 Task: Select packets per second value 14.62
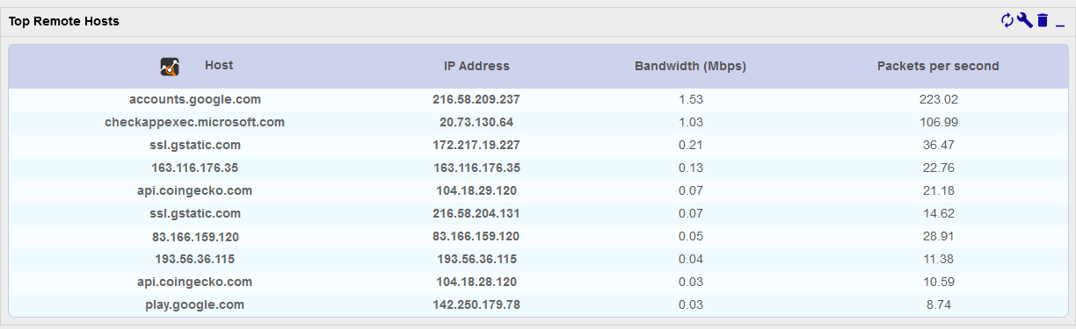point(938,213)
